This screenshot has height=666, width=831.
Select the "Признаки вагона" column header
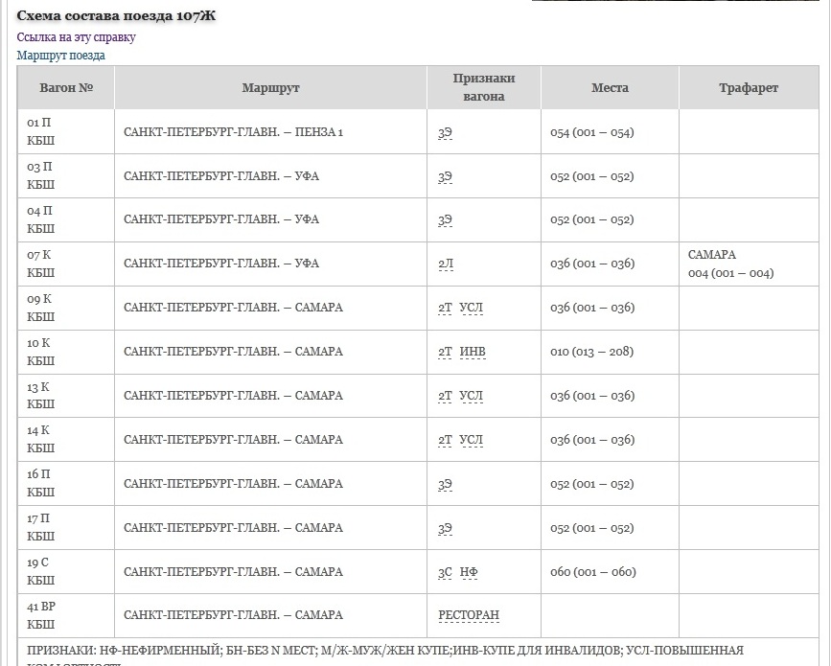[484, 88]
